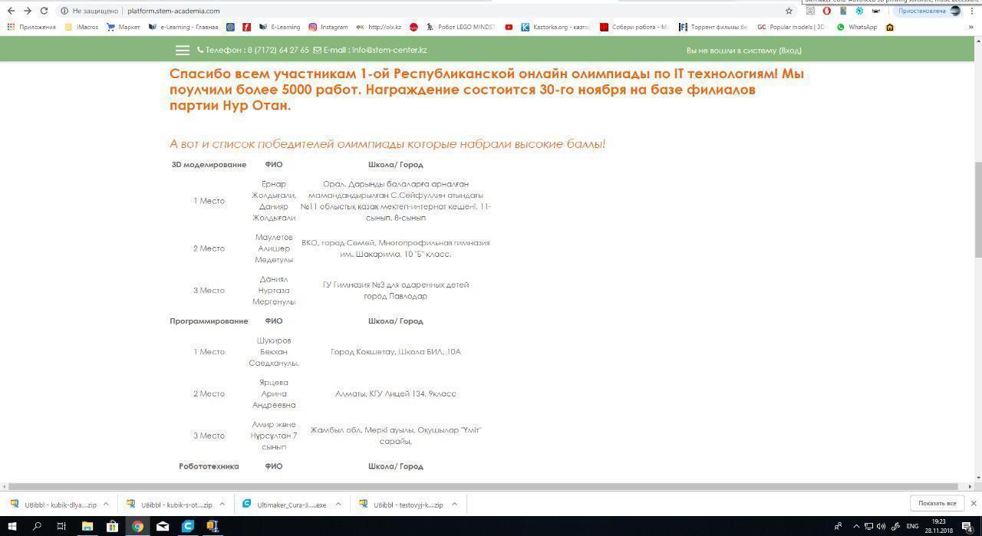Bookmark this page with the star icon
The height and width of the screenshot is (536, 982).
tap(789, 11)
